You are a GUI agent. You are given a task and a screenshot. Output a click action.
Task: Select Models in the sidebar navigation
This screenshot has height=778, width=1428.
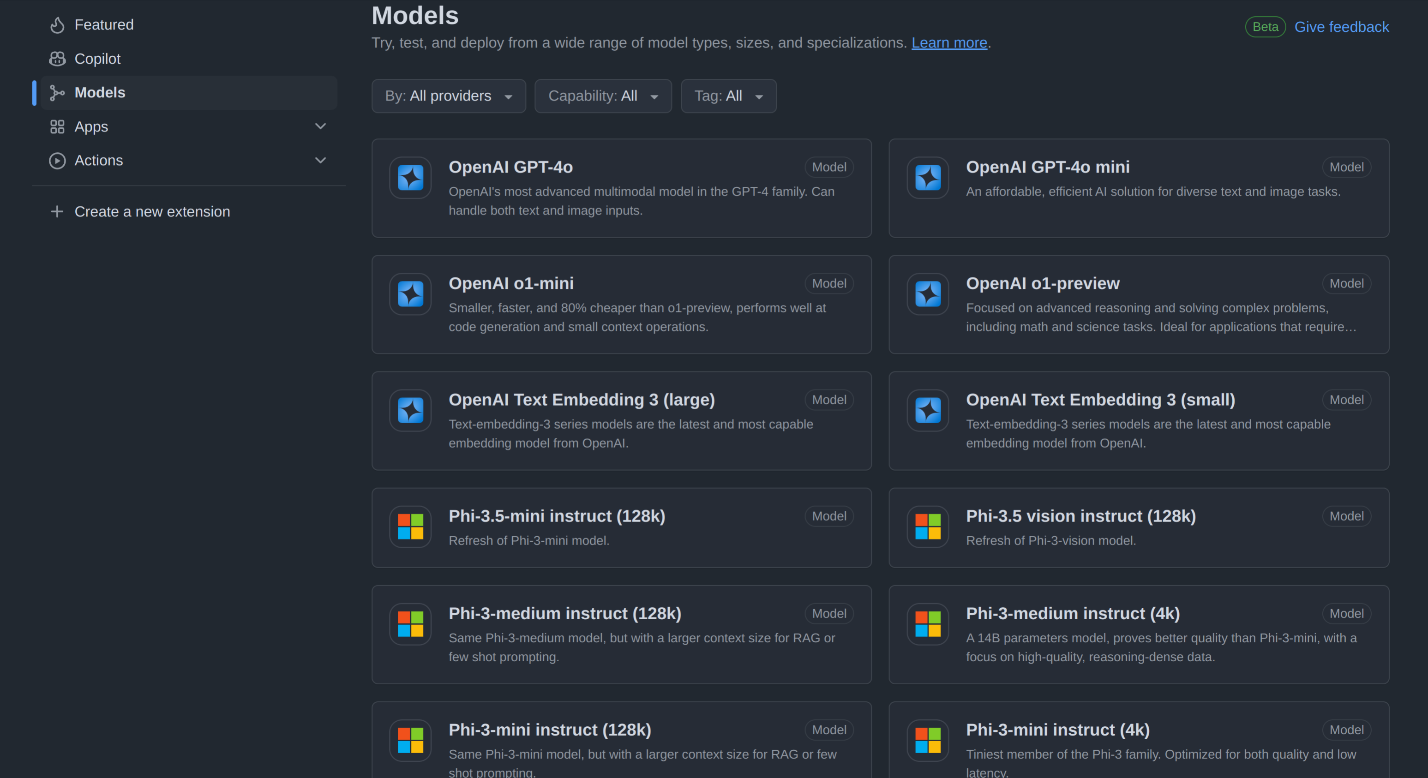100,93
